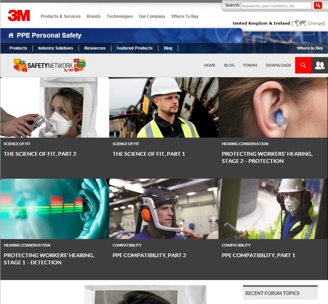Screen dimensions: 328x304
Task: Click Hearing Conservation category above Stage 2
Action: click(x=245, y=144)
